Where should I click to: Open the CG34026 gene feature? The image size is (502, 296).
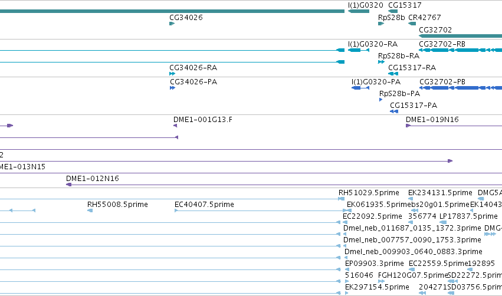tap(172, 24)
